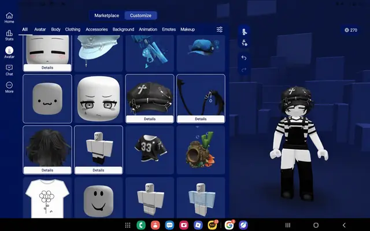Viewport: 370px width, 231px height.
Task: Select the Clothing category tab
Action: pyautogui.click(x=73, y=29)
